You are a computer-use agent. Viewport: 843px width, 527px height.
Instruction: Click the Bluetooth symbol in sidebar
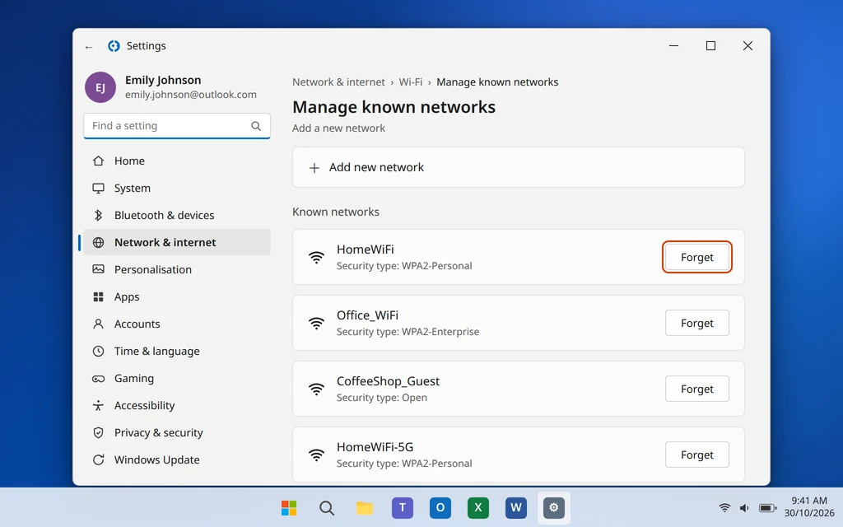[99, 215]
